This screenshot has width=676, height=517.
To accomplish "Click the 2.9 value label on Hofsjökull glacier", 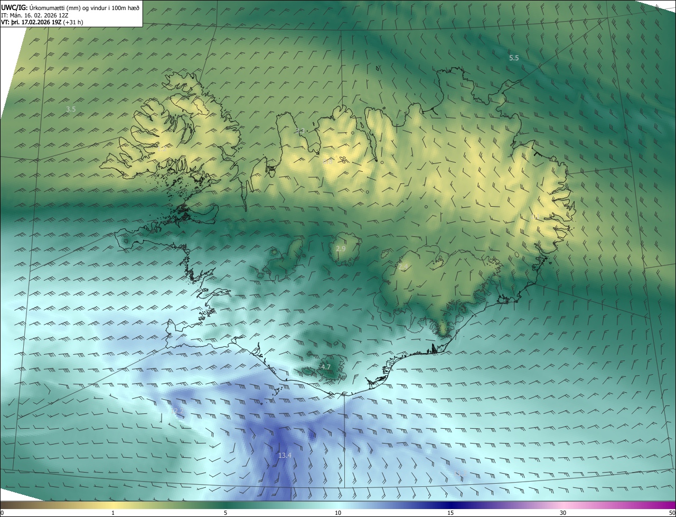I will point(341,248).
